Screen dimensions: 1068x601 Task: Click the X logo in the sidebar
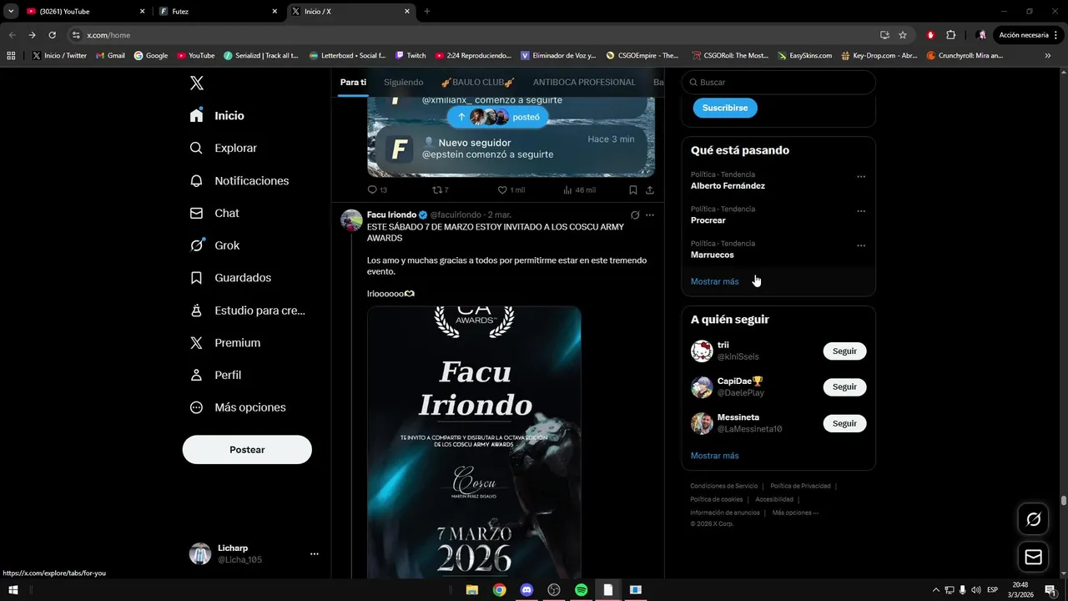pos(196,83)
